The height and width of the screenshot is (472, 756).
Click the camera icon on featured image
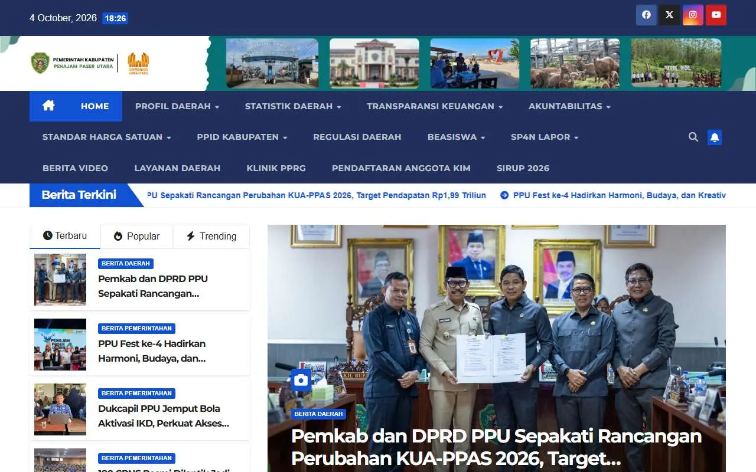click(x=301, y=381)
